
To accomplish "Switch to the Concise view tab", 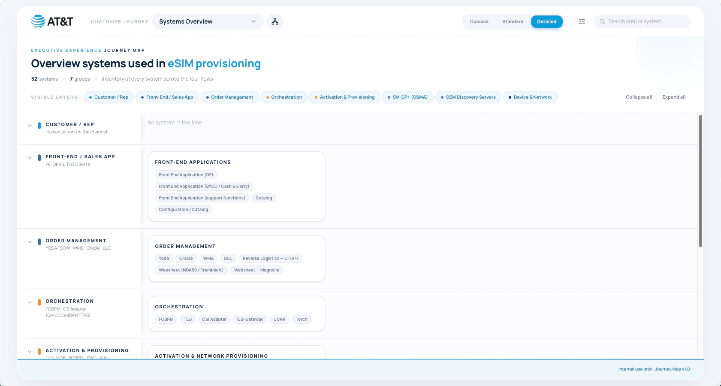I will tap(479, 21).
